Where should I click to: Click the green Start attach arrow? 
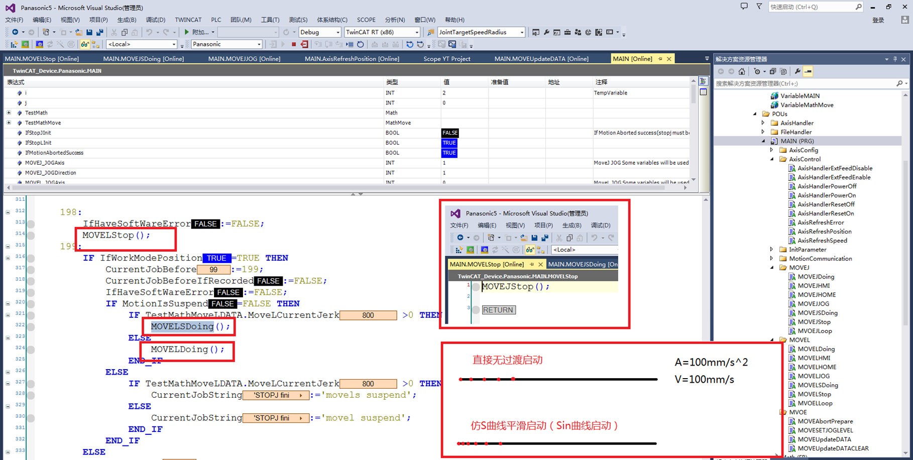[x=187, y=32]
